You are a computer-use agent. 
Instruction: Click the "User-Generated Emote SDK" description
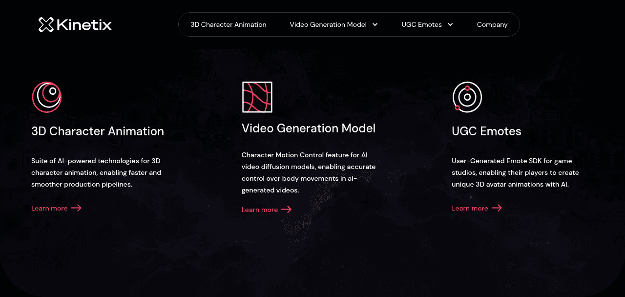(x=515, y=172)
